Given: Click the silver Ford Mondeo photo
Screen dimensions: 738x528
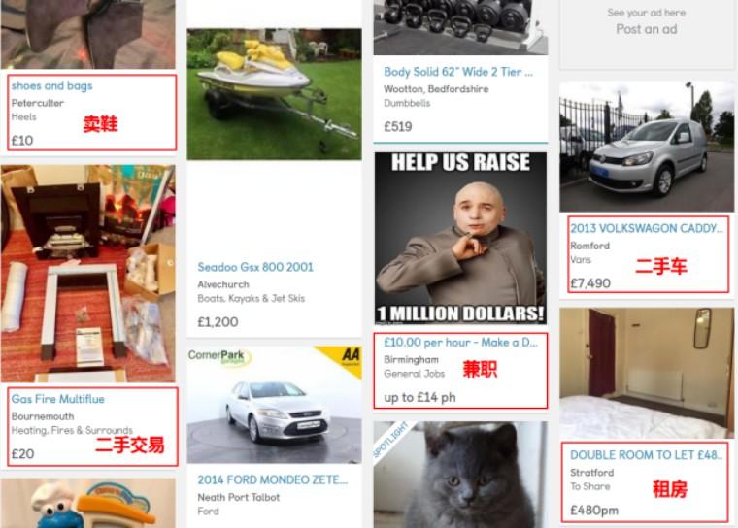Looking at the screenshot, I should (275, 405).
